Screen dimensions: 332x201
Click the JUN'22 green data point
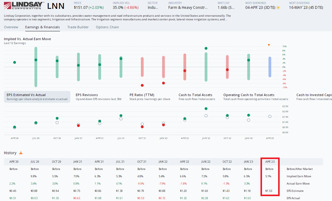click(206, 48)
